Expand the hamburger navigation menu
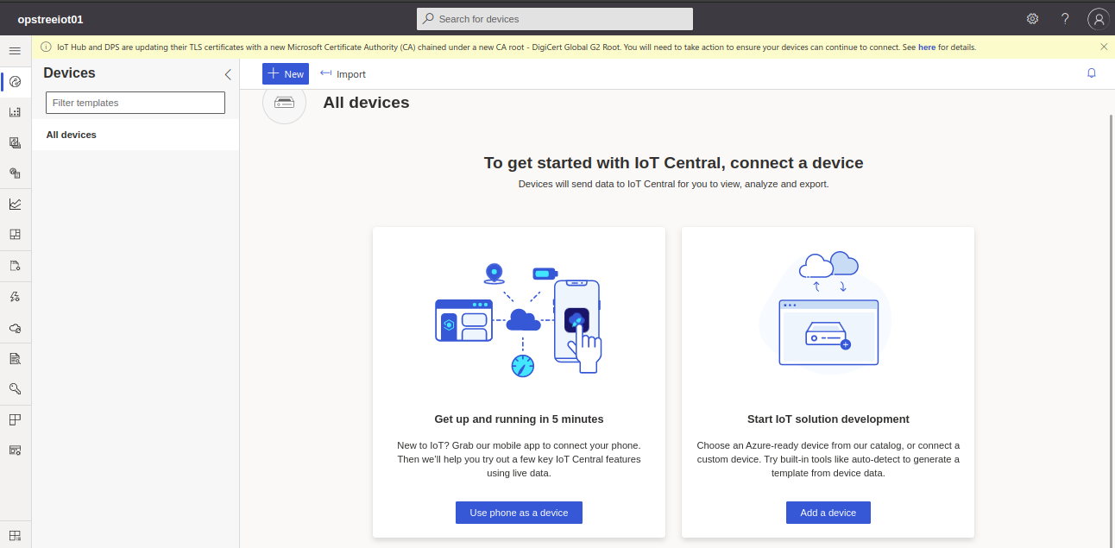 coord(15,51)
